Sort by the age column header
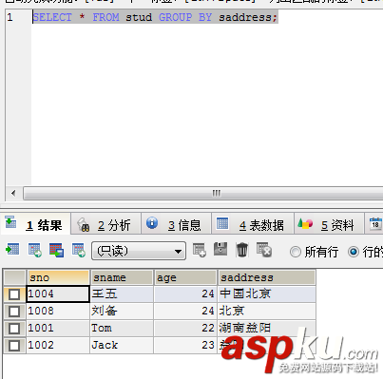The height and width of the screenshot is (379, 383). (185, 277)
